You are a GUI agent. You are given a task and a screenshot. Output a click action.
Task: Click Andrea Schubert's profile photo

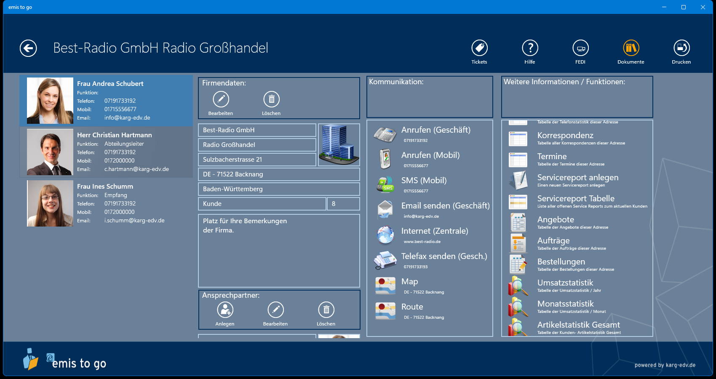50,101
